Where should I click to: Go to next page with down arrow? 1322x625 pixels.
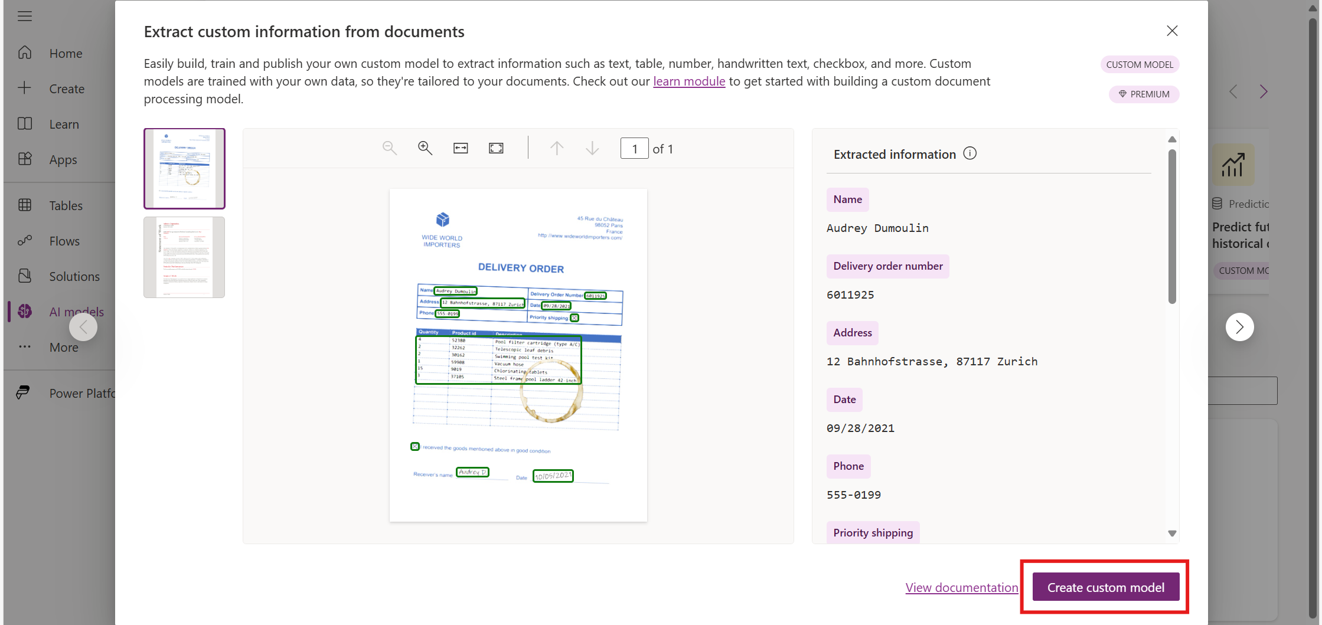click(592, 148)
